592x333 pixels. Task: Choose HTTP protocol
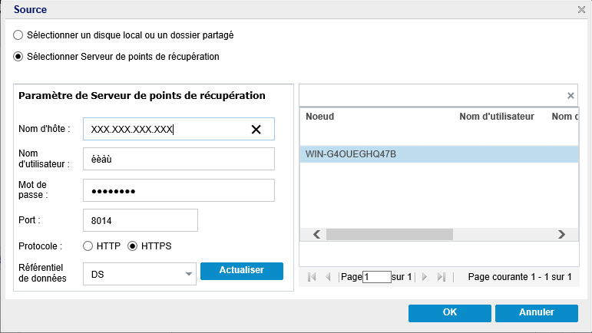tap(88, 246)
